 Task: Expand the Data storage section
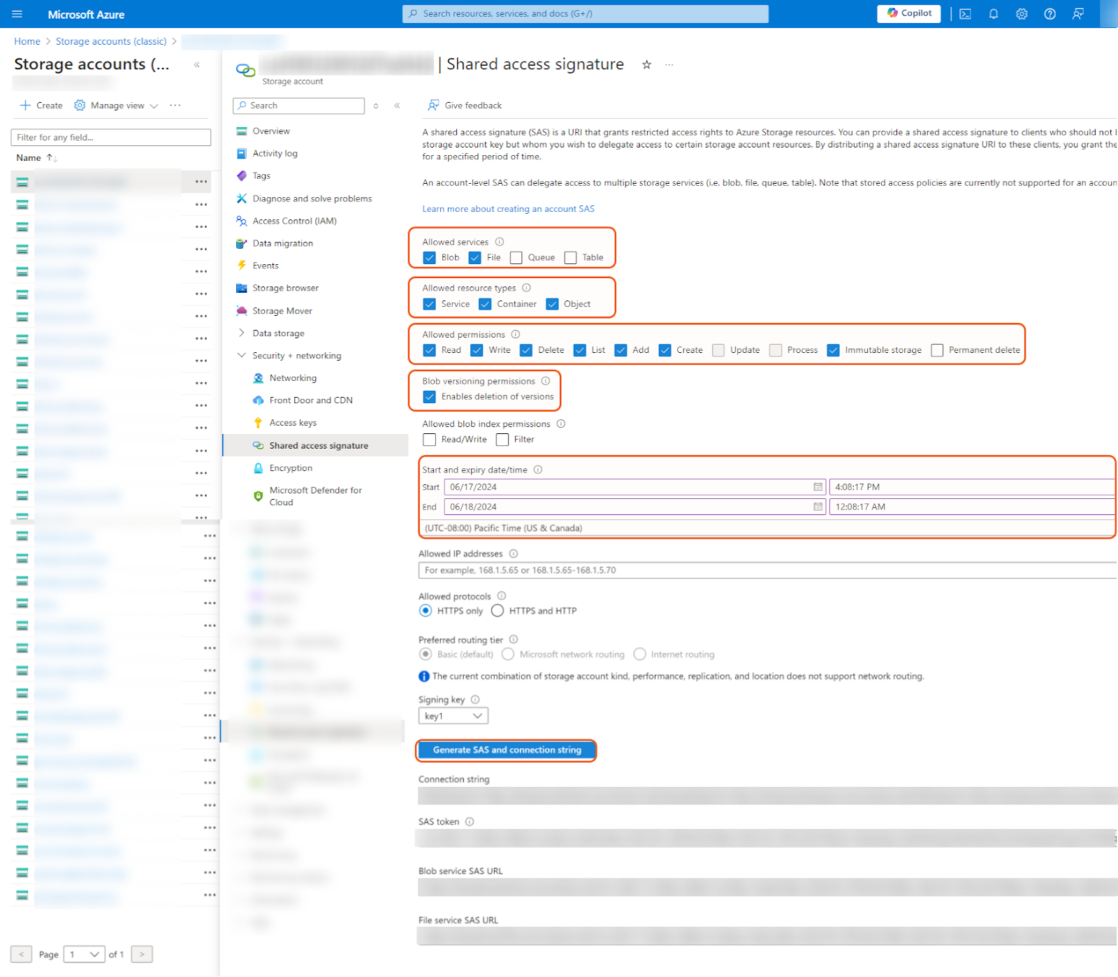[x=242, y=333]
